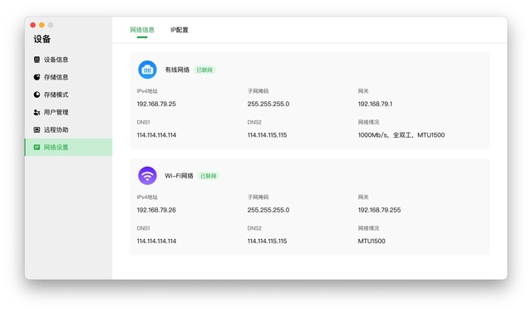Click Wi-Fi DNS2 value 114.114.115.115
The image size is (532, 312).
267,241
